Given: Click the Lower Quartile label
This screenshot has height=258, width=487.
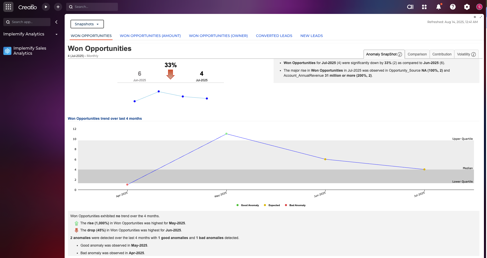Looking at the screenshot, I should 462,182.
